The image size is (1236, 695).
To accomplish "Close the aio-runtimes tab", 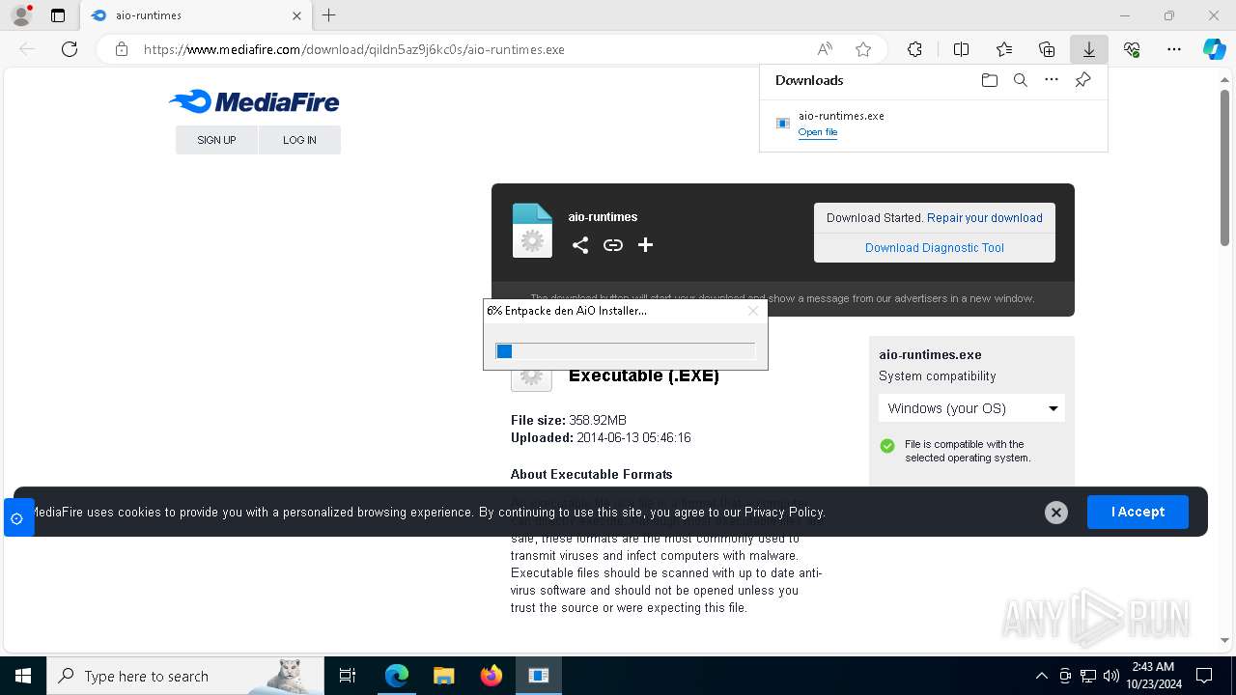I will tap(296, 15).
